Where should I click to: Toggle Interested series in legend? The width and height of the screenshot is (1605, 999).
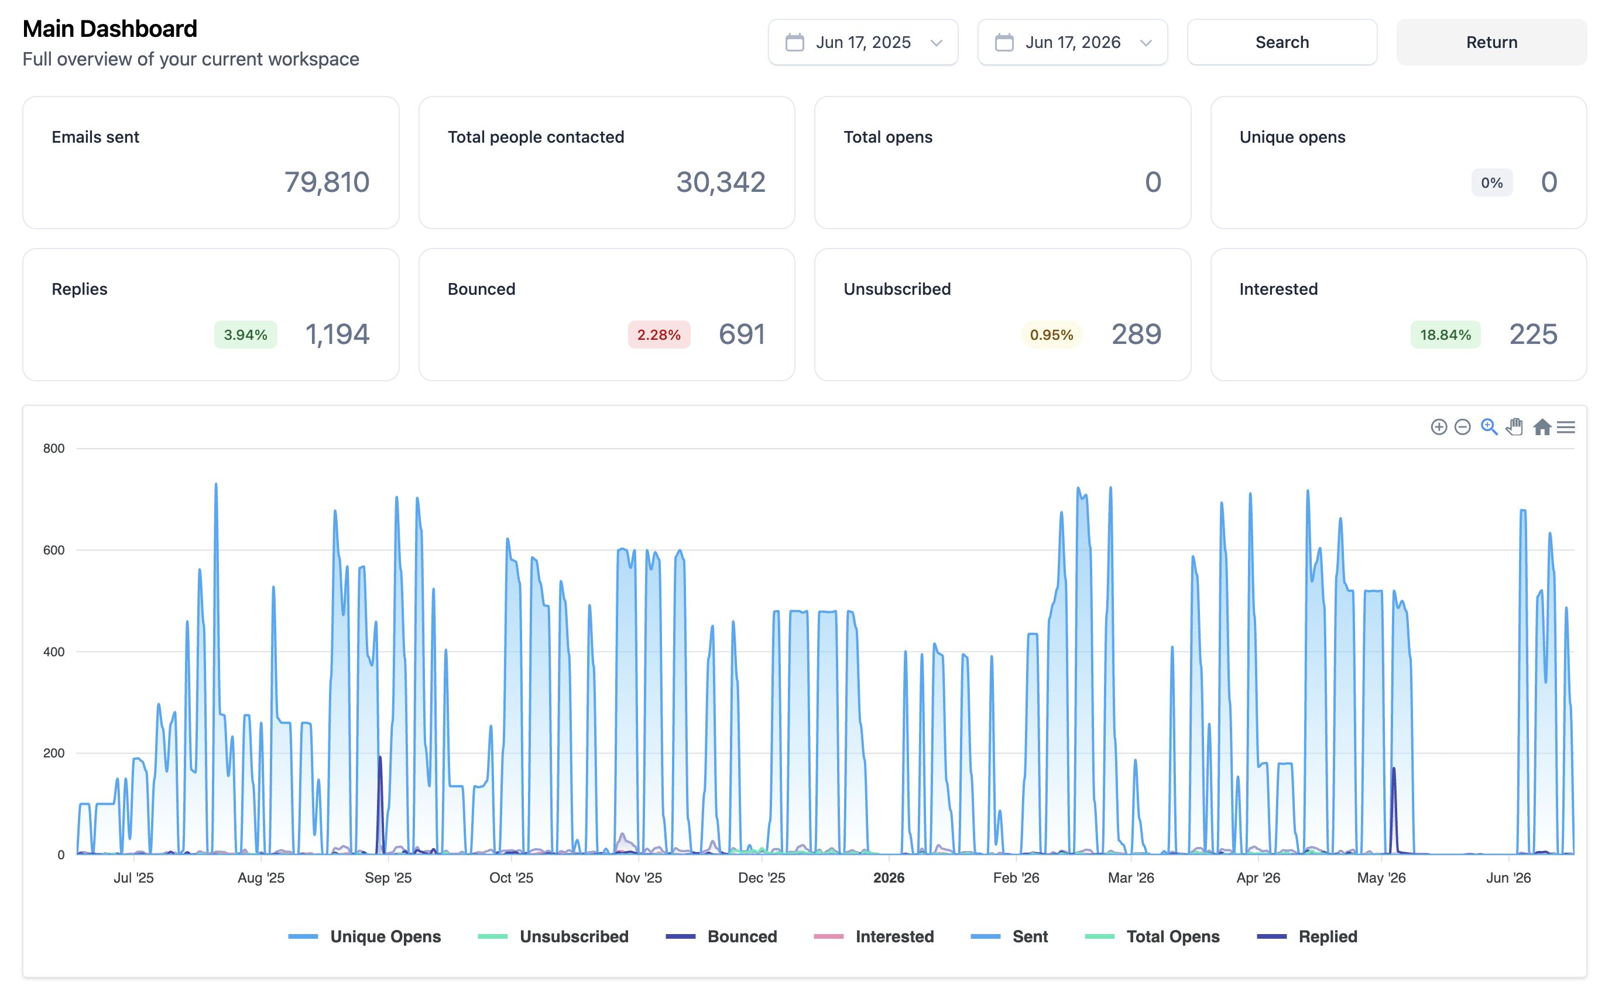(873, 936)
